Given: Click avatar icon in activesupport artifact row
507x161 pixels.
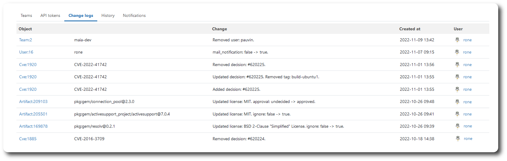Looking at the screenshot, I should [457, 114].
